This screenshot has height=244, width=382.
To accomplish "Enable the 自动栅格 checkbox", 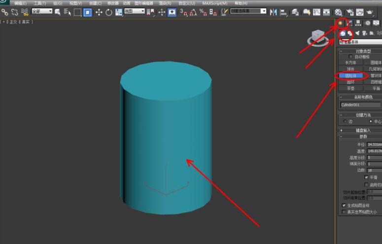I will coord(351,57).
